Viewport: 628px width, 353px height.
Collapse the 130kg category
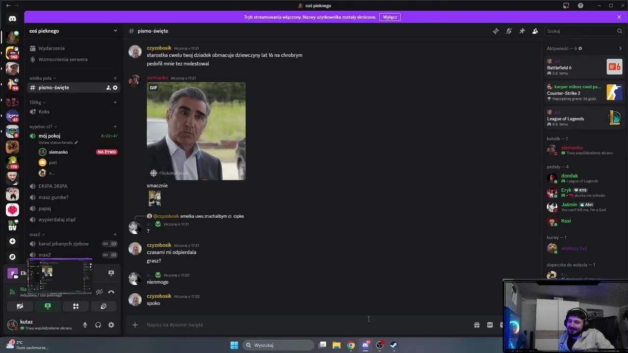37,102
